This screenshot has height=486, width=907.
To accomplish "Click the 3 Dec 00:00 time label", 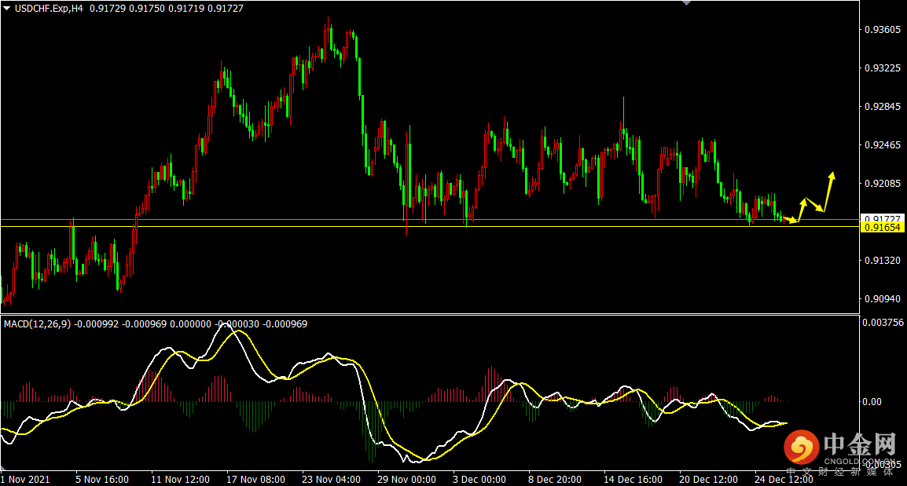I will pyautogui.click(x=479, y=480).
